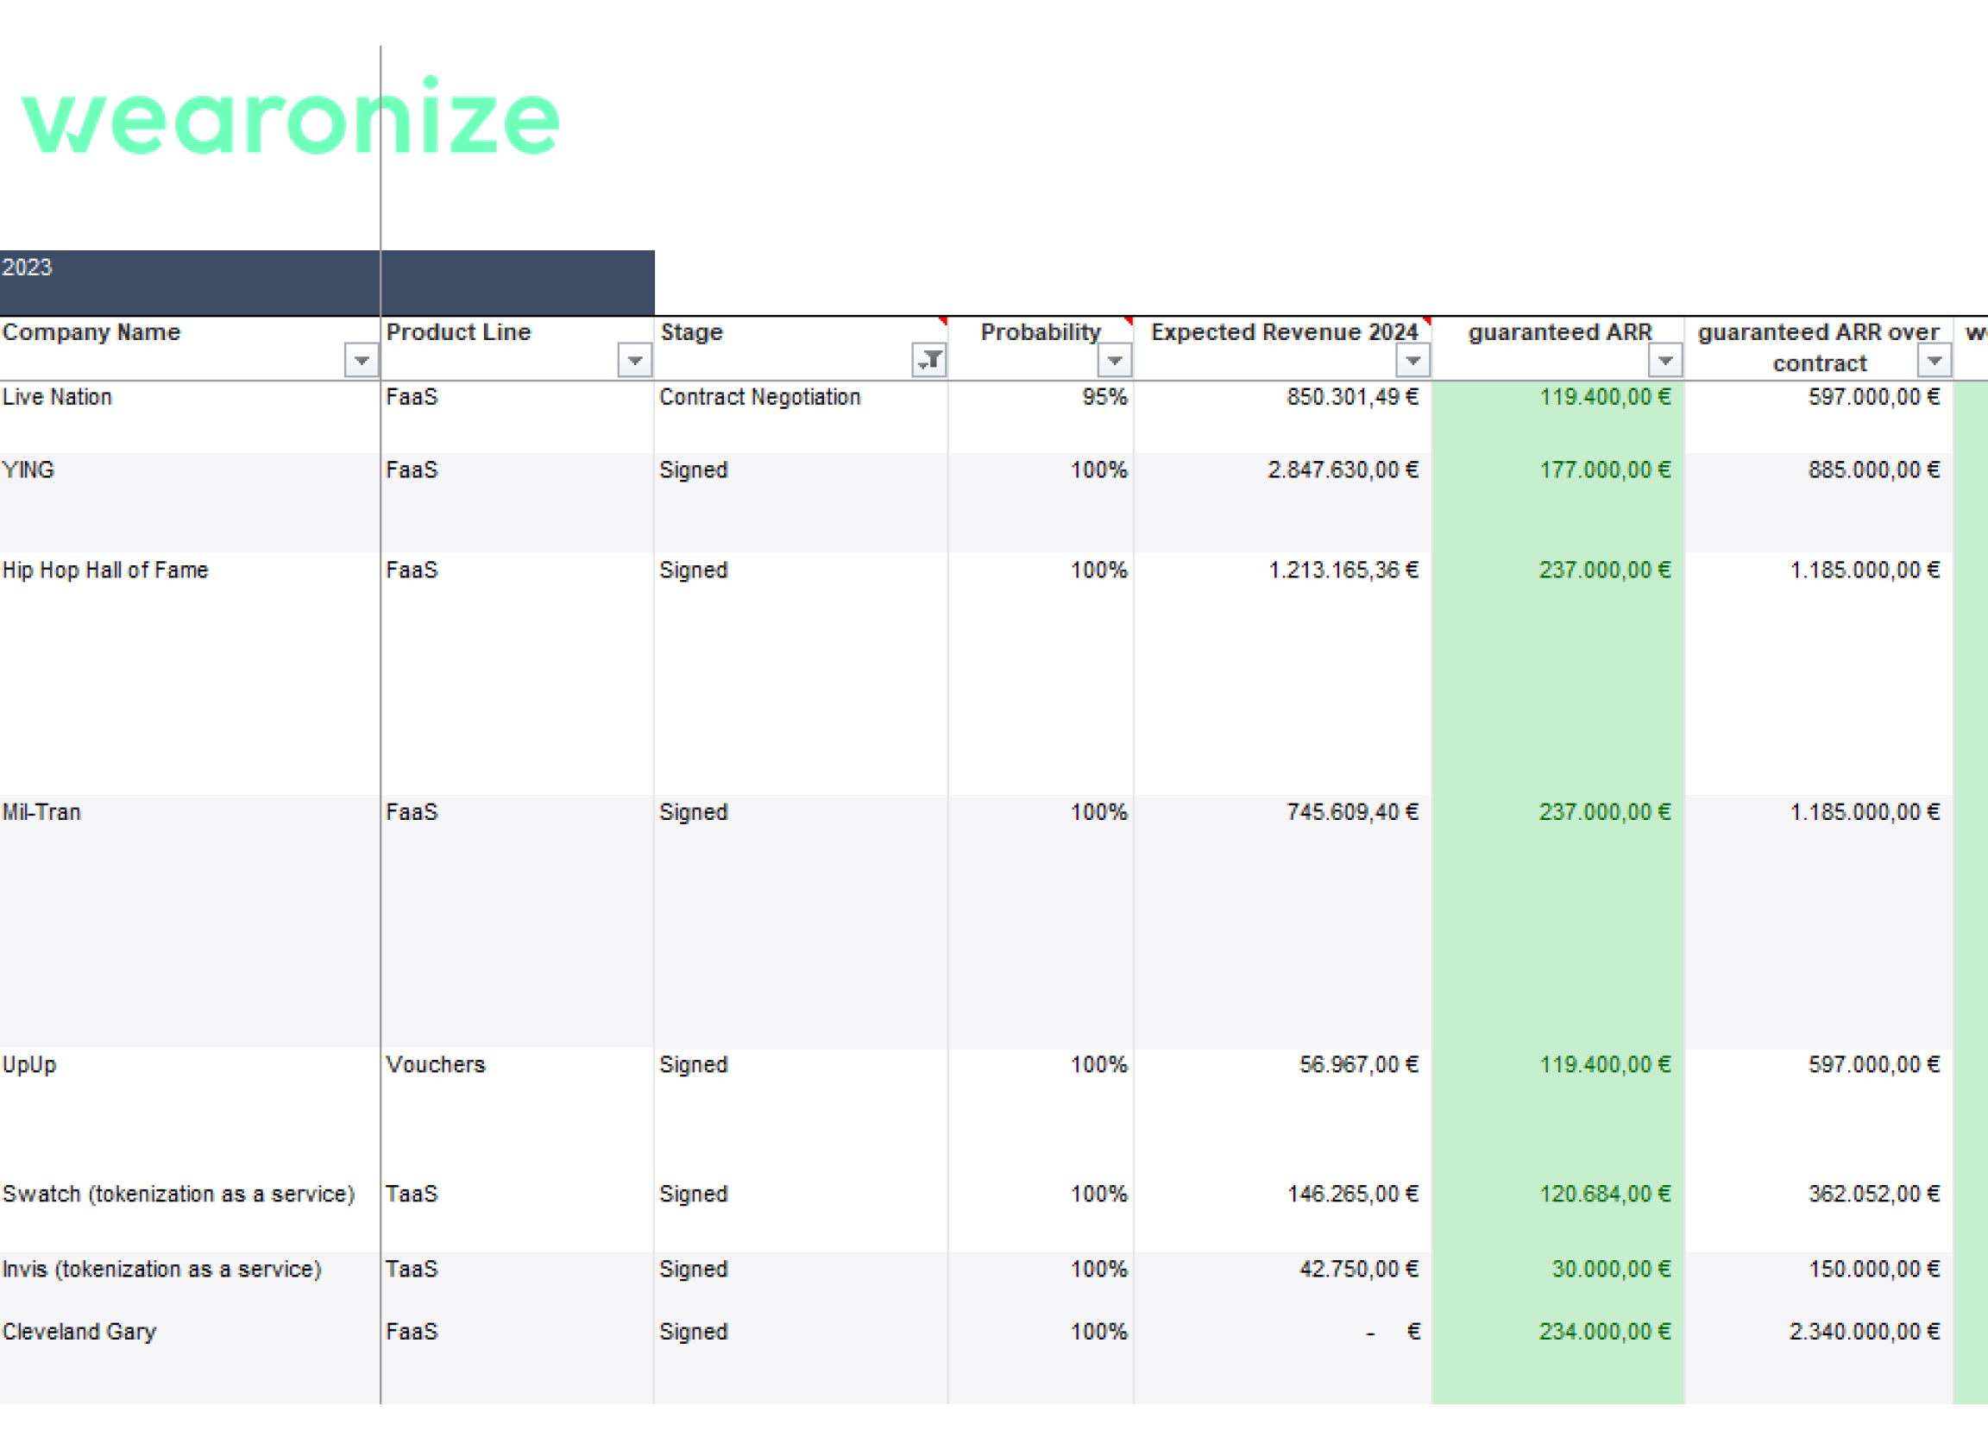Select the Product Line header text

[x=459, y=332]
